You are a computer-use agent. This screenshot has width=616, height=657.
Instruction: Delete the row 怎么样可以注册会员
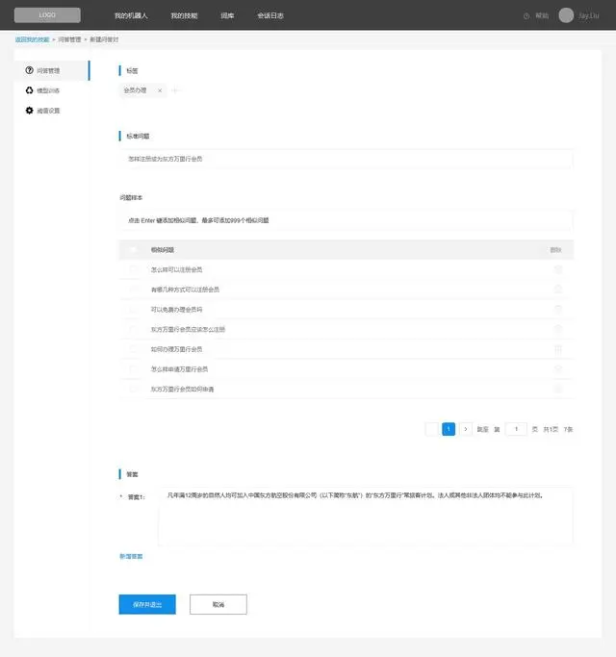click(558, 269)
